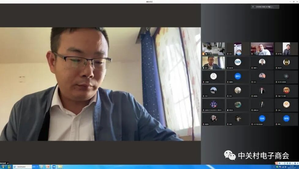This screenshot has width=299, height=169.
Task: Click the speaker name label below the main video
Action: coord(4,163)
